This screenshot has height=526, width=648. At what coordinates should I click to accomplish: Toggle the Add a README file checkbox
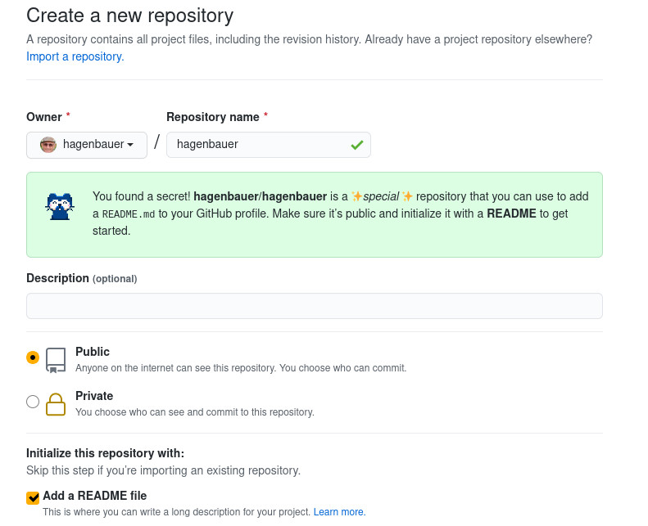(33, 498)
